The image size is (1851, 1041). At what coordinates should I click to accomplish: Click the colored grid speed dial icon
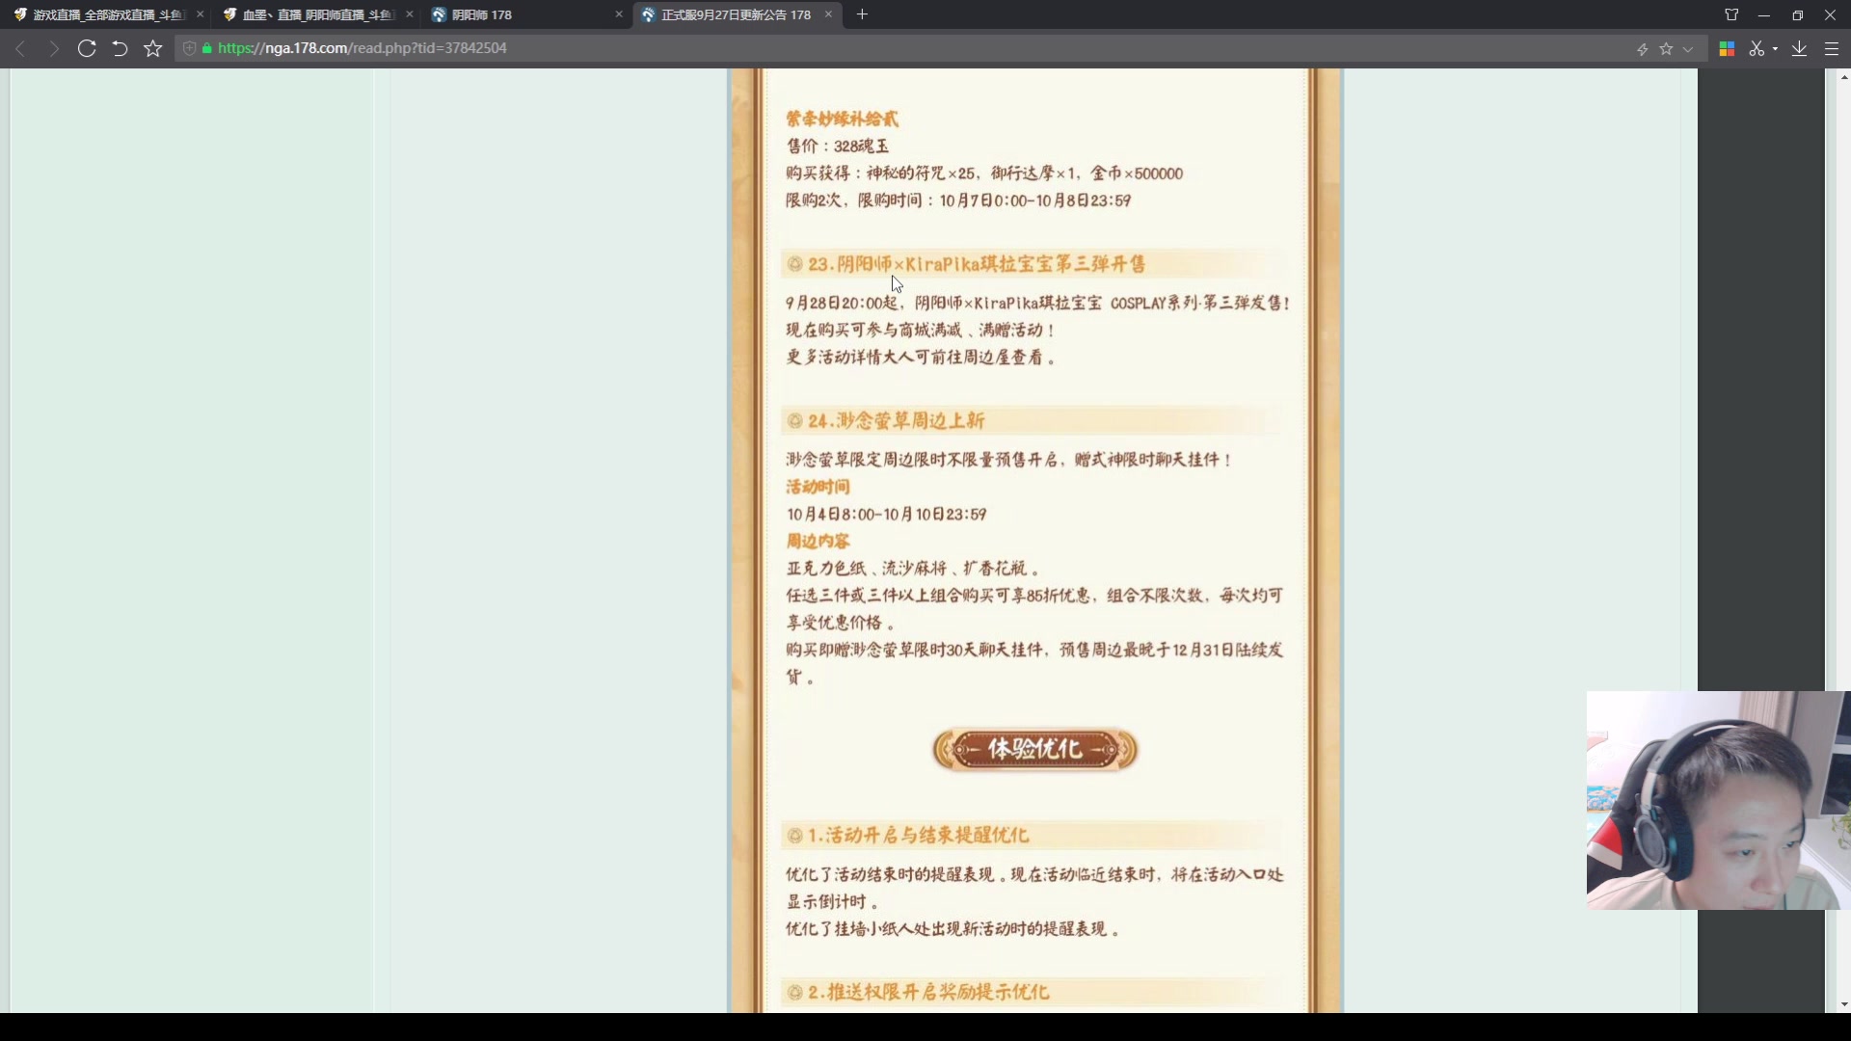click(1727, 48)
